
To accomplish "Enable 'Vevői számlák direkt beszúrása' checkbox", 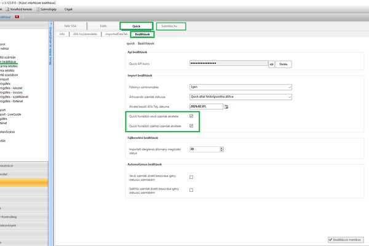I will tap(191, 177).
